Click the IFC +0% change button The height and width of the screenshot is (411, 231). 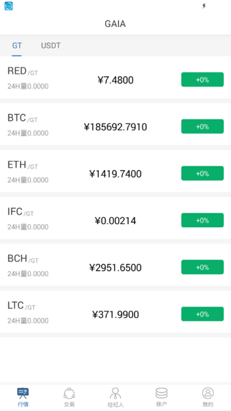click(203, 220)
